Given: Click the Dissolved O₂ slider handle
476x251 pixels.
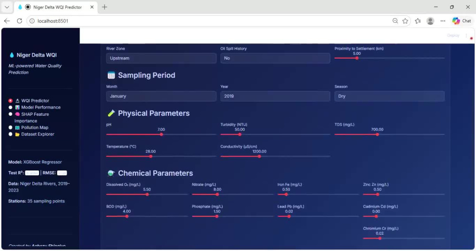Looking at the screenshot, I should (147, 194).
